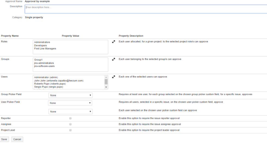The width and height of the screenshot is (267, 143).
Task: Click expand icon beside Groups list
Action: pos(114,59)
